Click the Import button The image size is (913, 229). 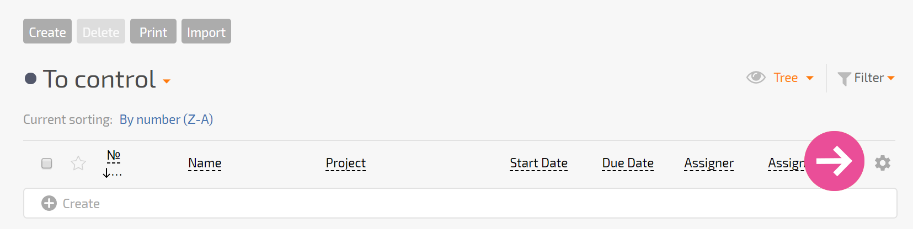coord(206,31)
